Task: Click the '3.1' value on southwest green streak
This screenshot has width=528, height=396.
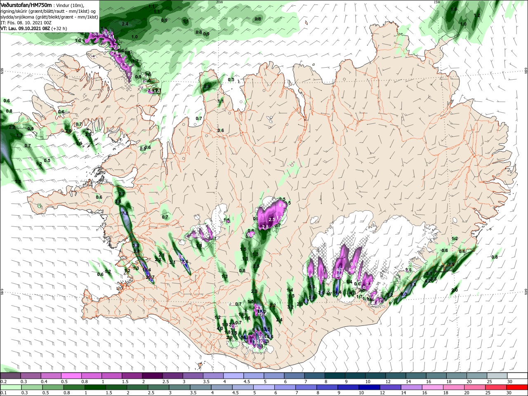Action: (x=172, y=262)
